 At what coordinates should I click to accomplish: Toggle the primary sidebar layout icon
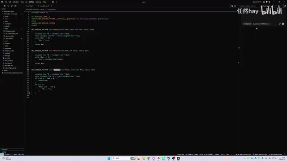coord(53,2)
